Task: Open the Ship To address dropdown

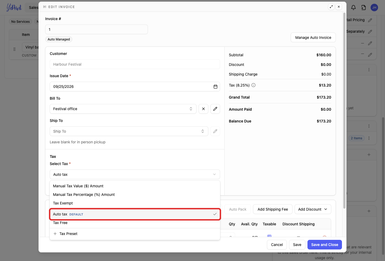Action: (x=129, y=131)
